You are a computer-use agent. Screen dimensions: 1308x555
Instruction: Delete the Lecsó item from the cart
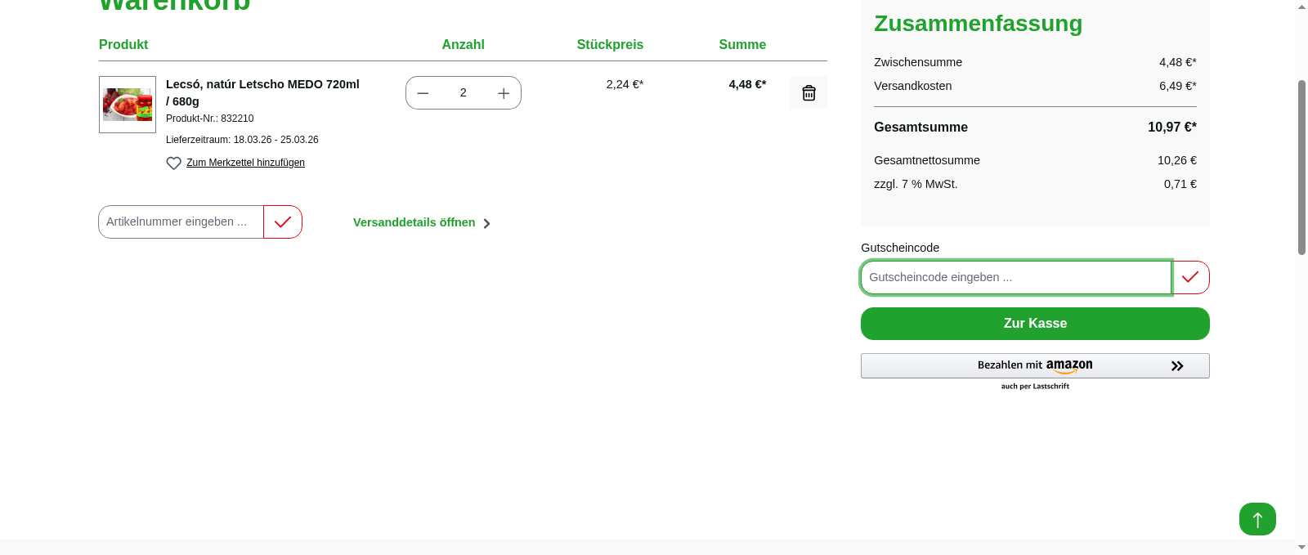coord(809,92)
